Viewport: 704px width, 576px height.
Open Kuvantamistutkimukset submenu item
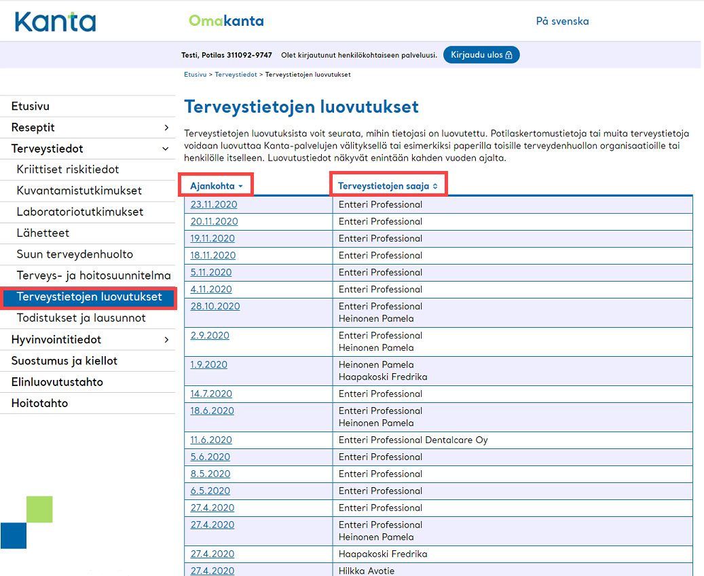[x=79, y=190]
